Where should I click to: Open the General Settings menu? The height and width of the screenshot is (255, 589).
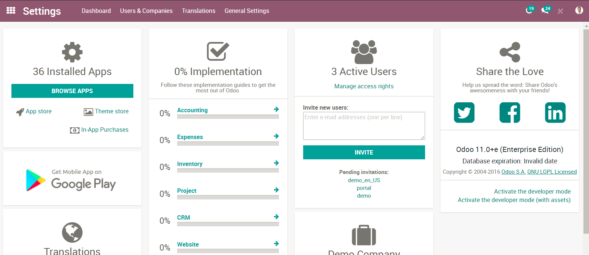click(x=247, y=11)
